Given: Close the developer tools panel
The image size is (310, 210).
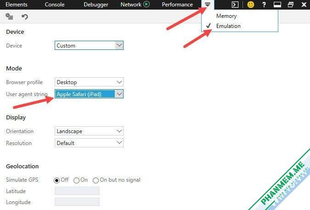Looking at the screenshot, I should click(304, 5).
